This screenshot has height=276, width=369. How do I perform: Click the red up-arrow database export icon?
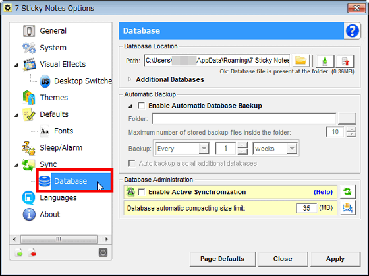[345, 61]
